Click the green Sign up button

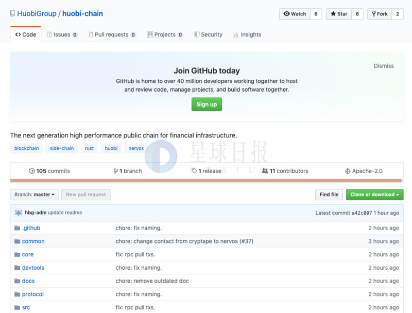click(207, 104)
